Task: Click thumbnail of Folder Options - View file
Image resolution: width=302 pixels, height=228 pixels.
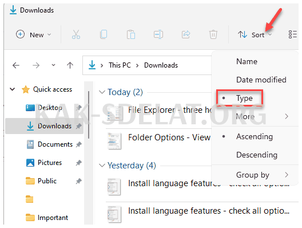Action: (114, 141)
